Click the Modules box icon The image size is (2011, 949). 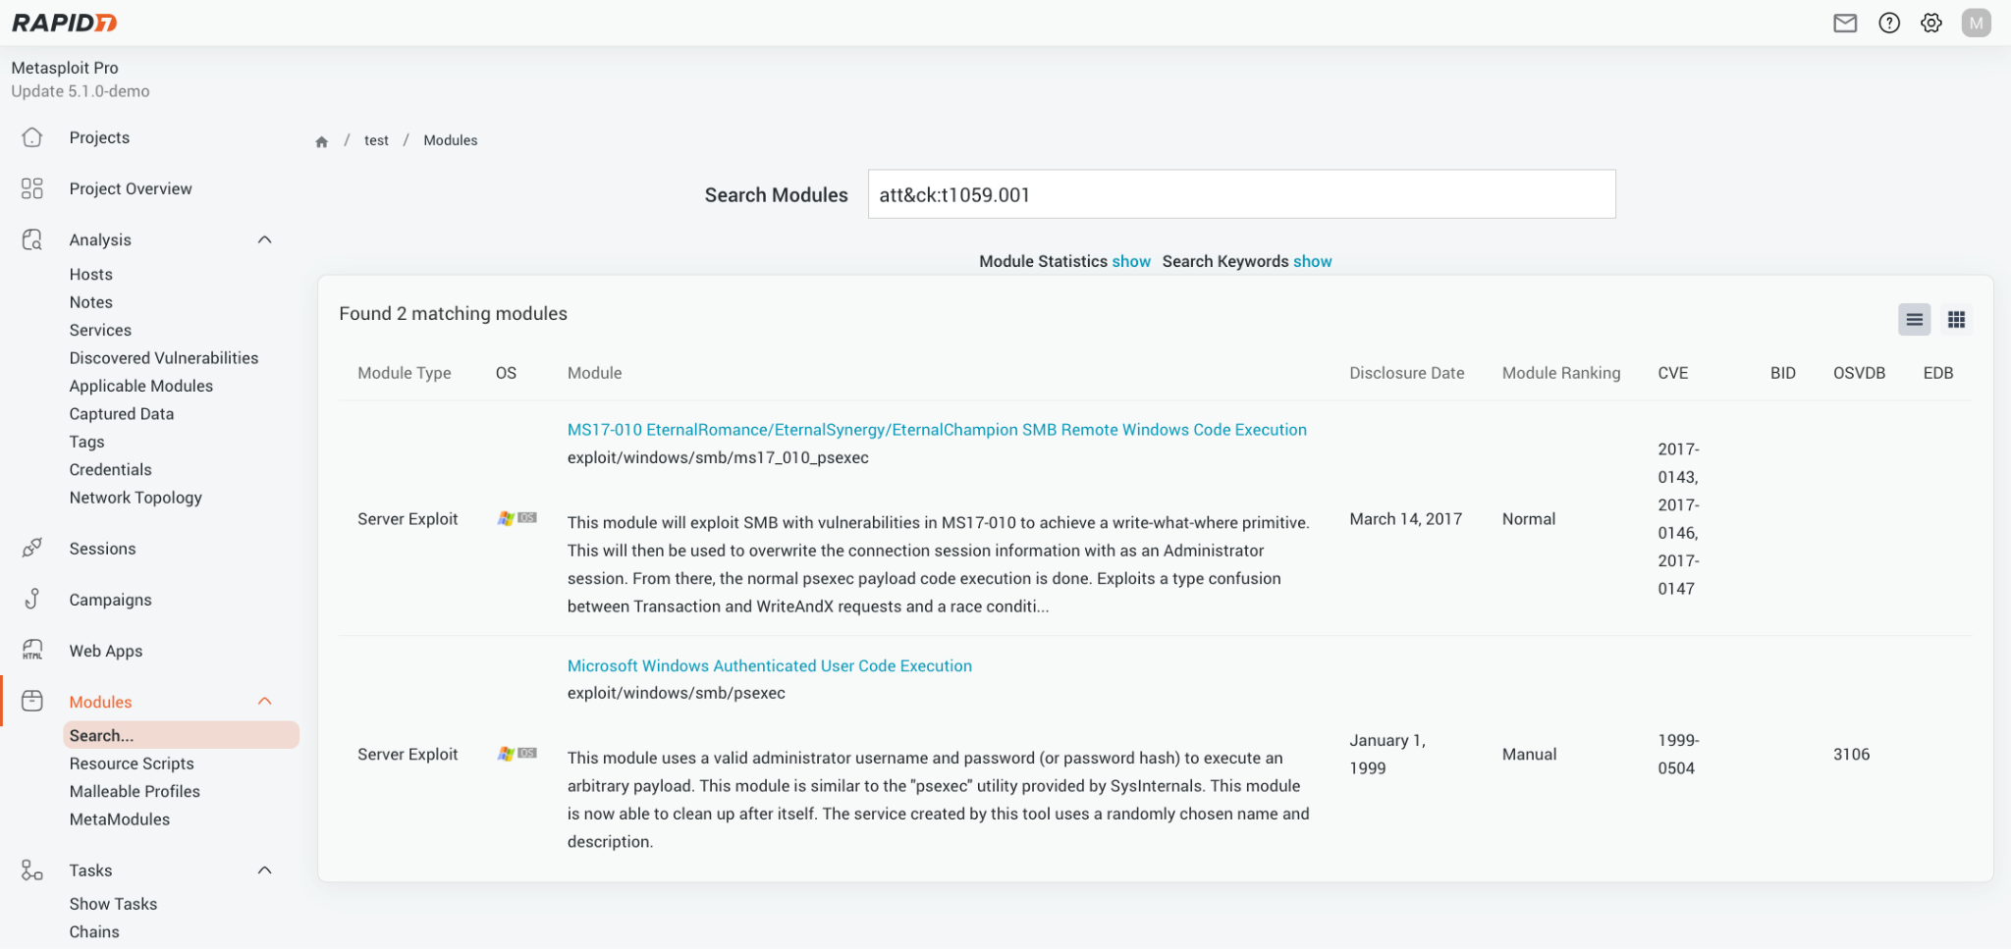[x=32, y=701]
